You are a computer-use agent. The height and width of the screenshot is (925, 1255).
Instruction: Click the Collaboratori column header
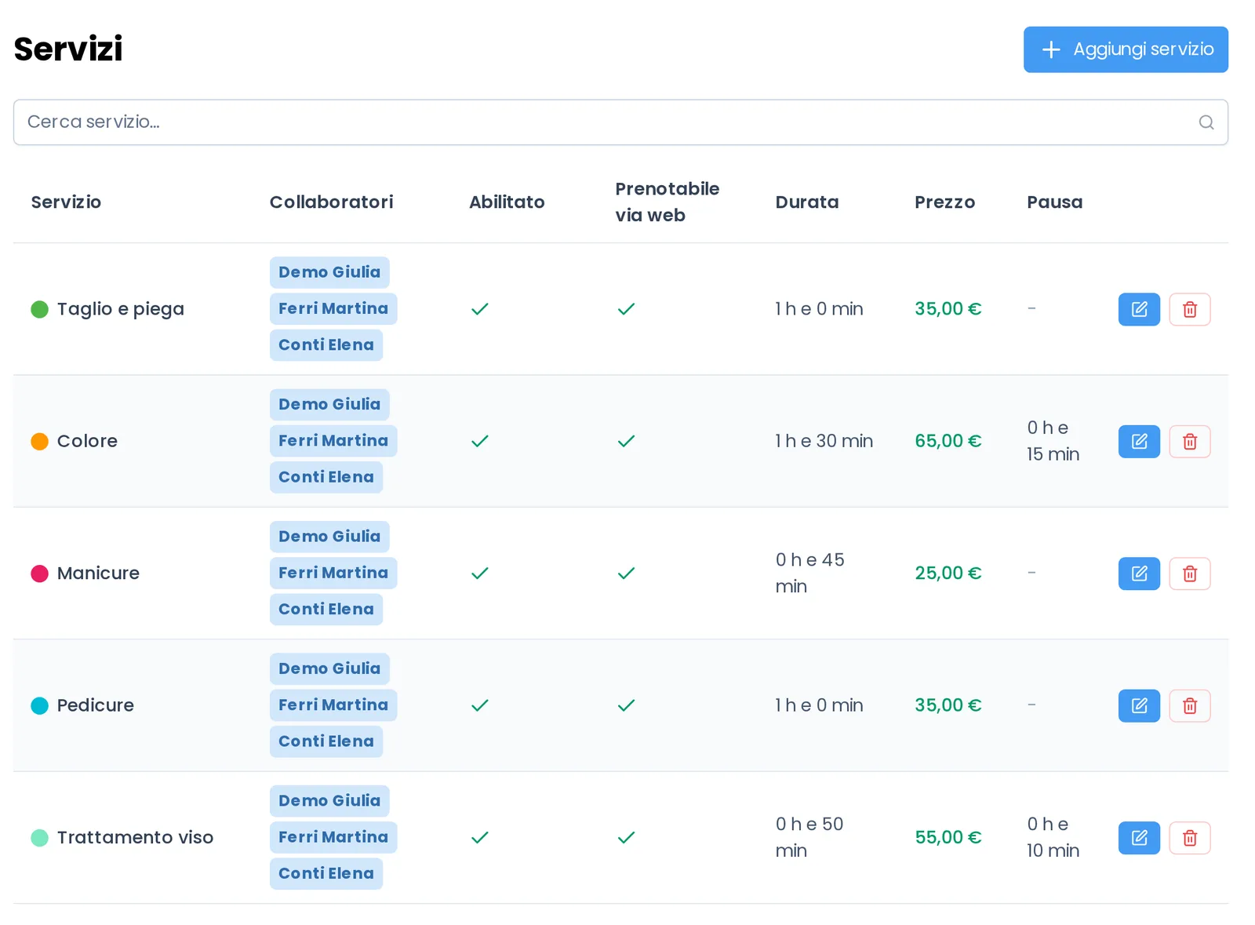[332, 202]
